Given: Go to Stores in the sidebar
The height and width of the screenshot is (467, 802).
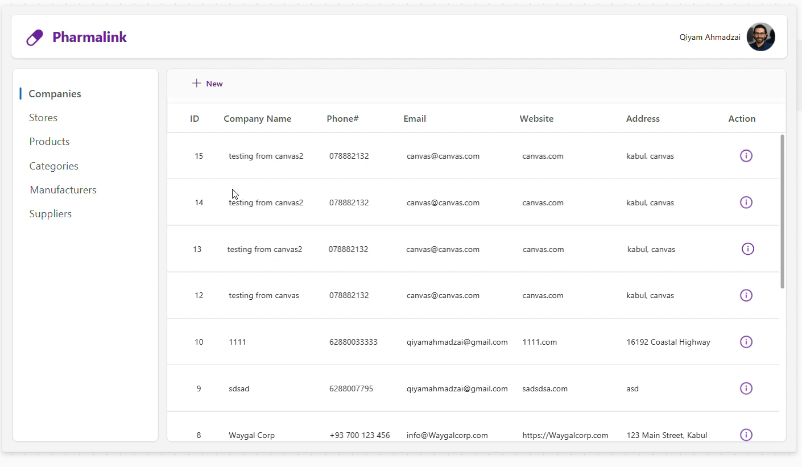Looking at the screenshot, I should point(43,118).
